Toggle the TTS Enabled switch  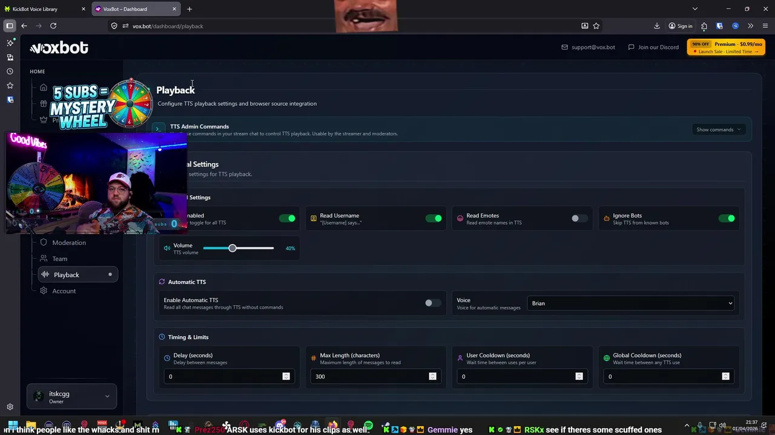click(288, 218)
